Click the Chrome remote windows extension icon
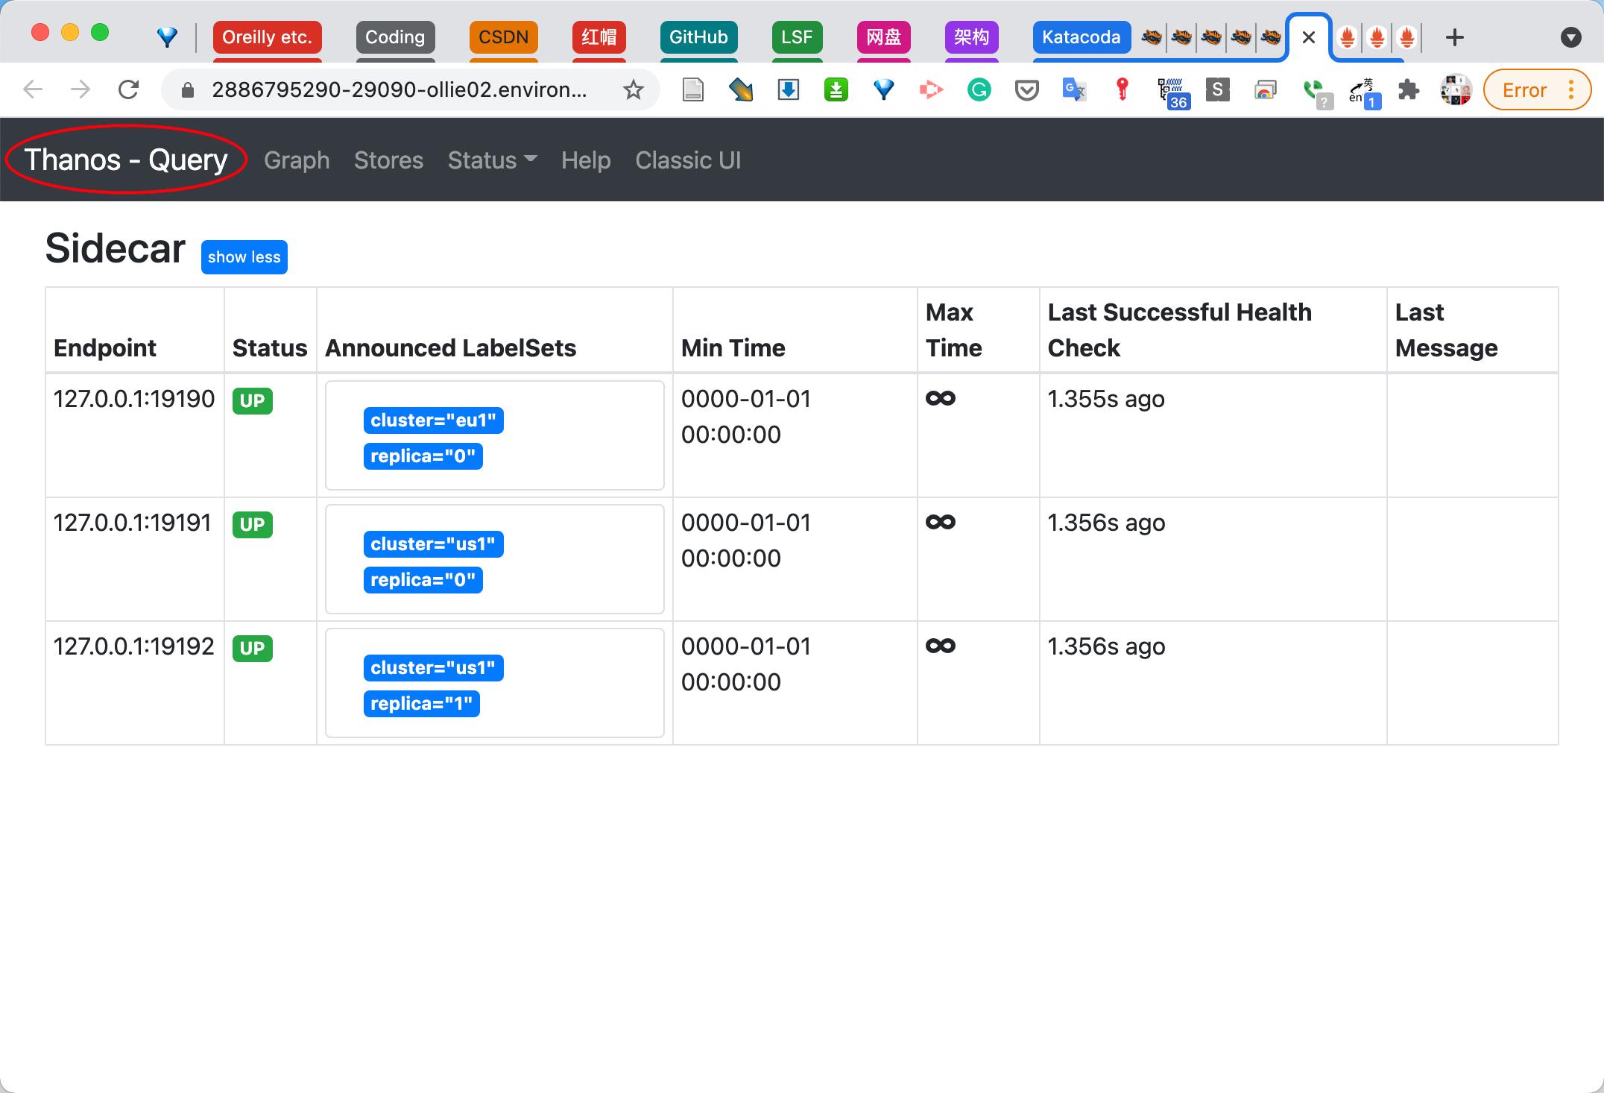This screenshot has width=1604, height=1093. [1266, 90]
